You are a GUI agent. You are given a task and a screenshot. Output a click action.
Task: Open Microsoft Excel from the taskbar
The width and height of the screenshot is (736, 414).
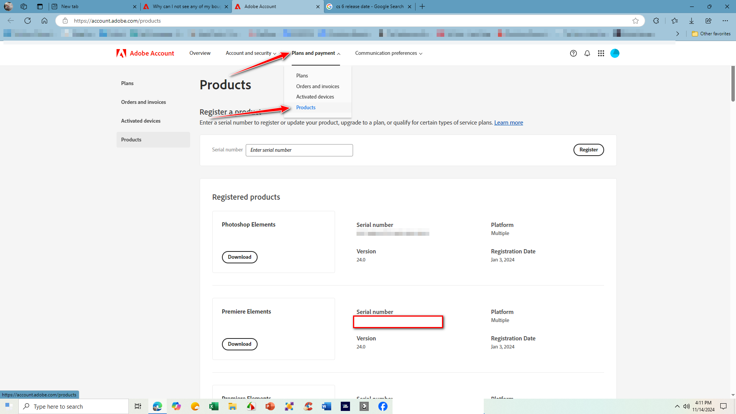[214, 406]
